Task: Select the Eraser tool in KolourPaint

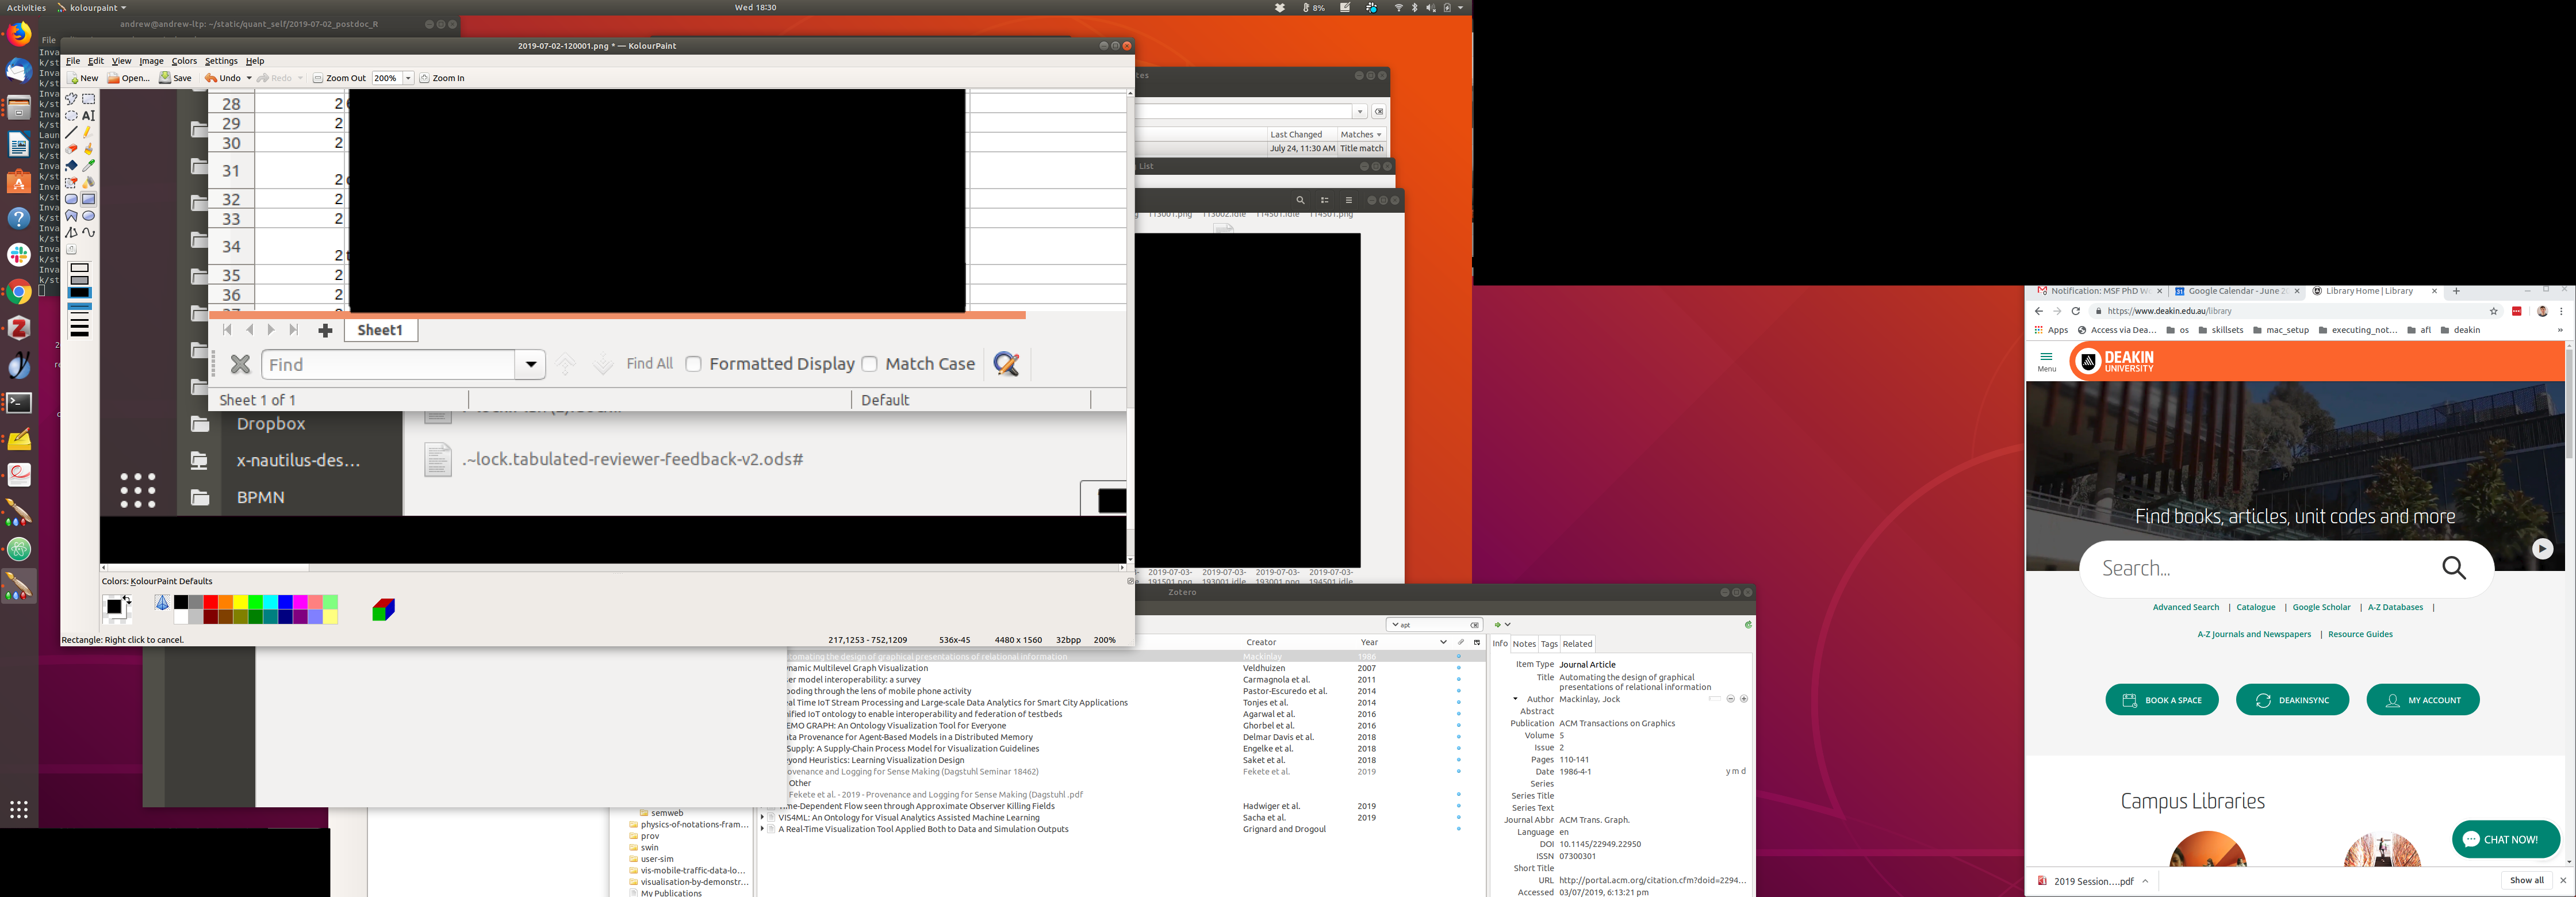Action: tap(71, 149)
